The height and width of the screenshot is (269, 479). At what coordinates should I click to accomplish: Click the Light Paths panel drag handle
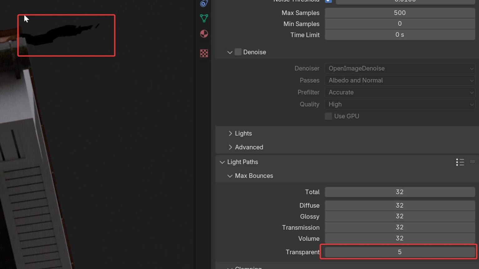[x=472, y=162]
